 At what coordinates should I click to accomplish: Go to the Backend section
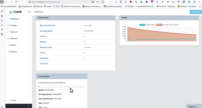pyautogui.click(x=19, y=38)
